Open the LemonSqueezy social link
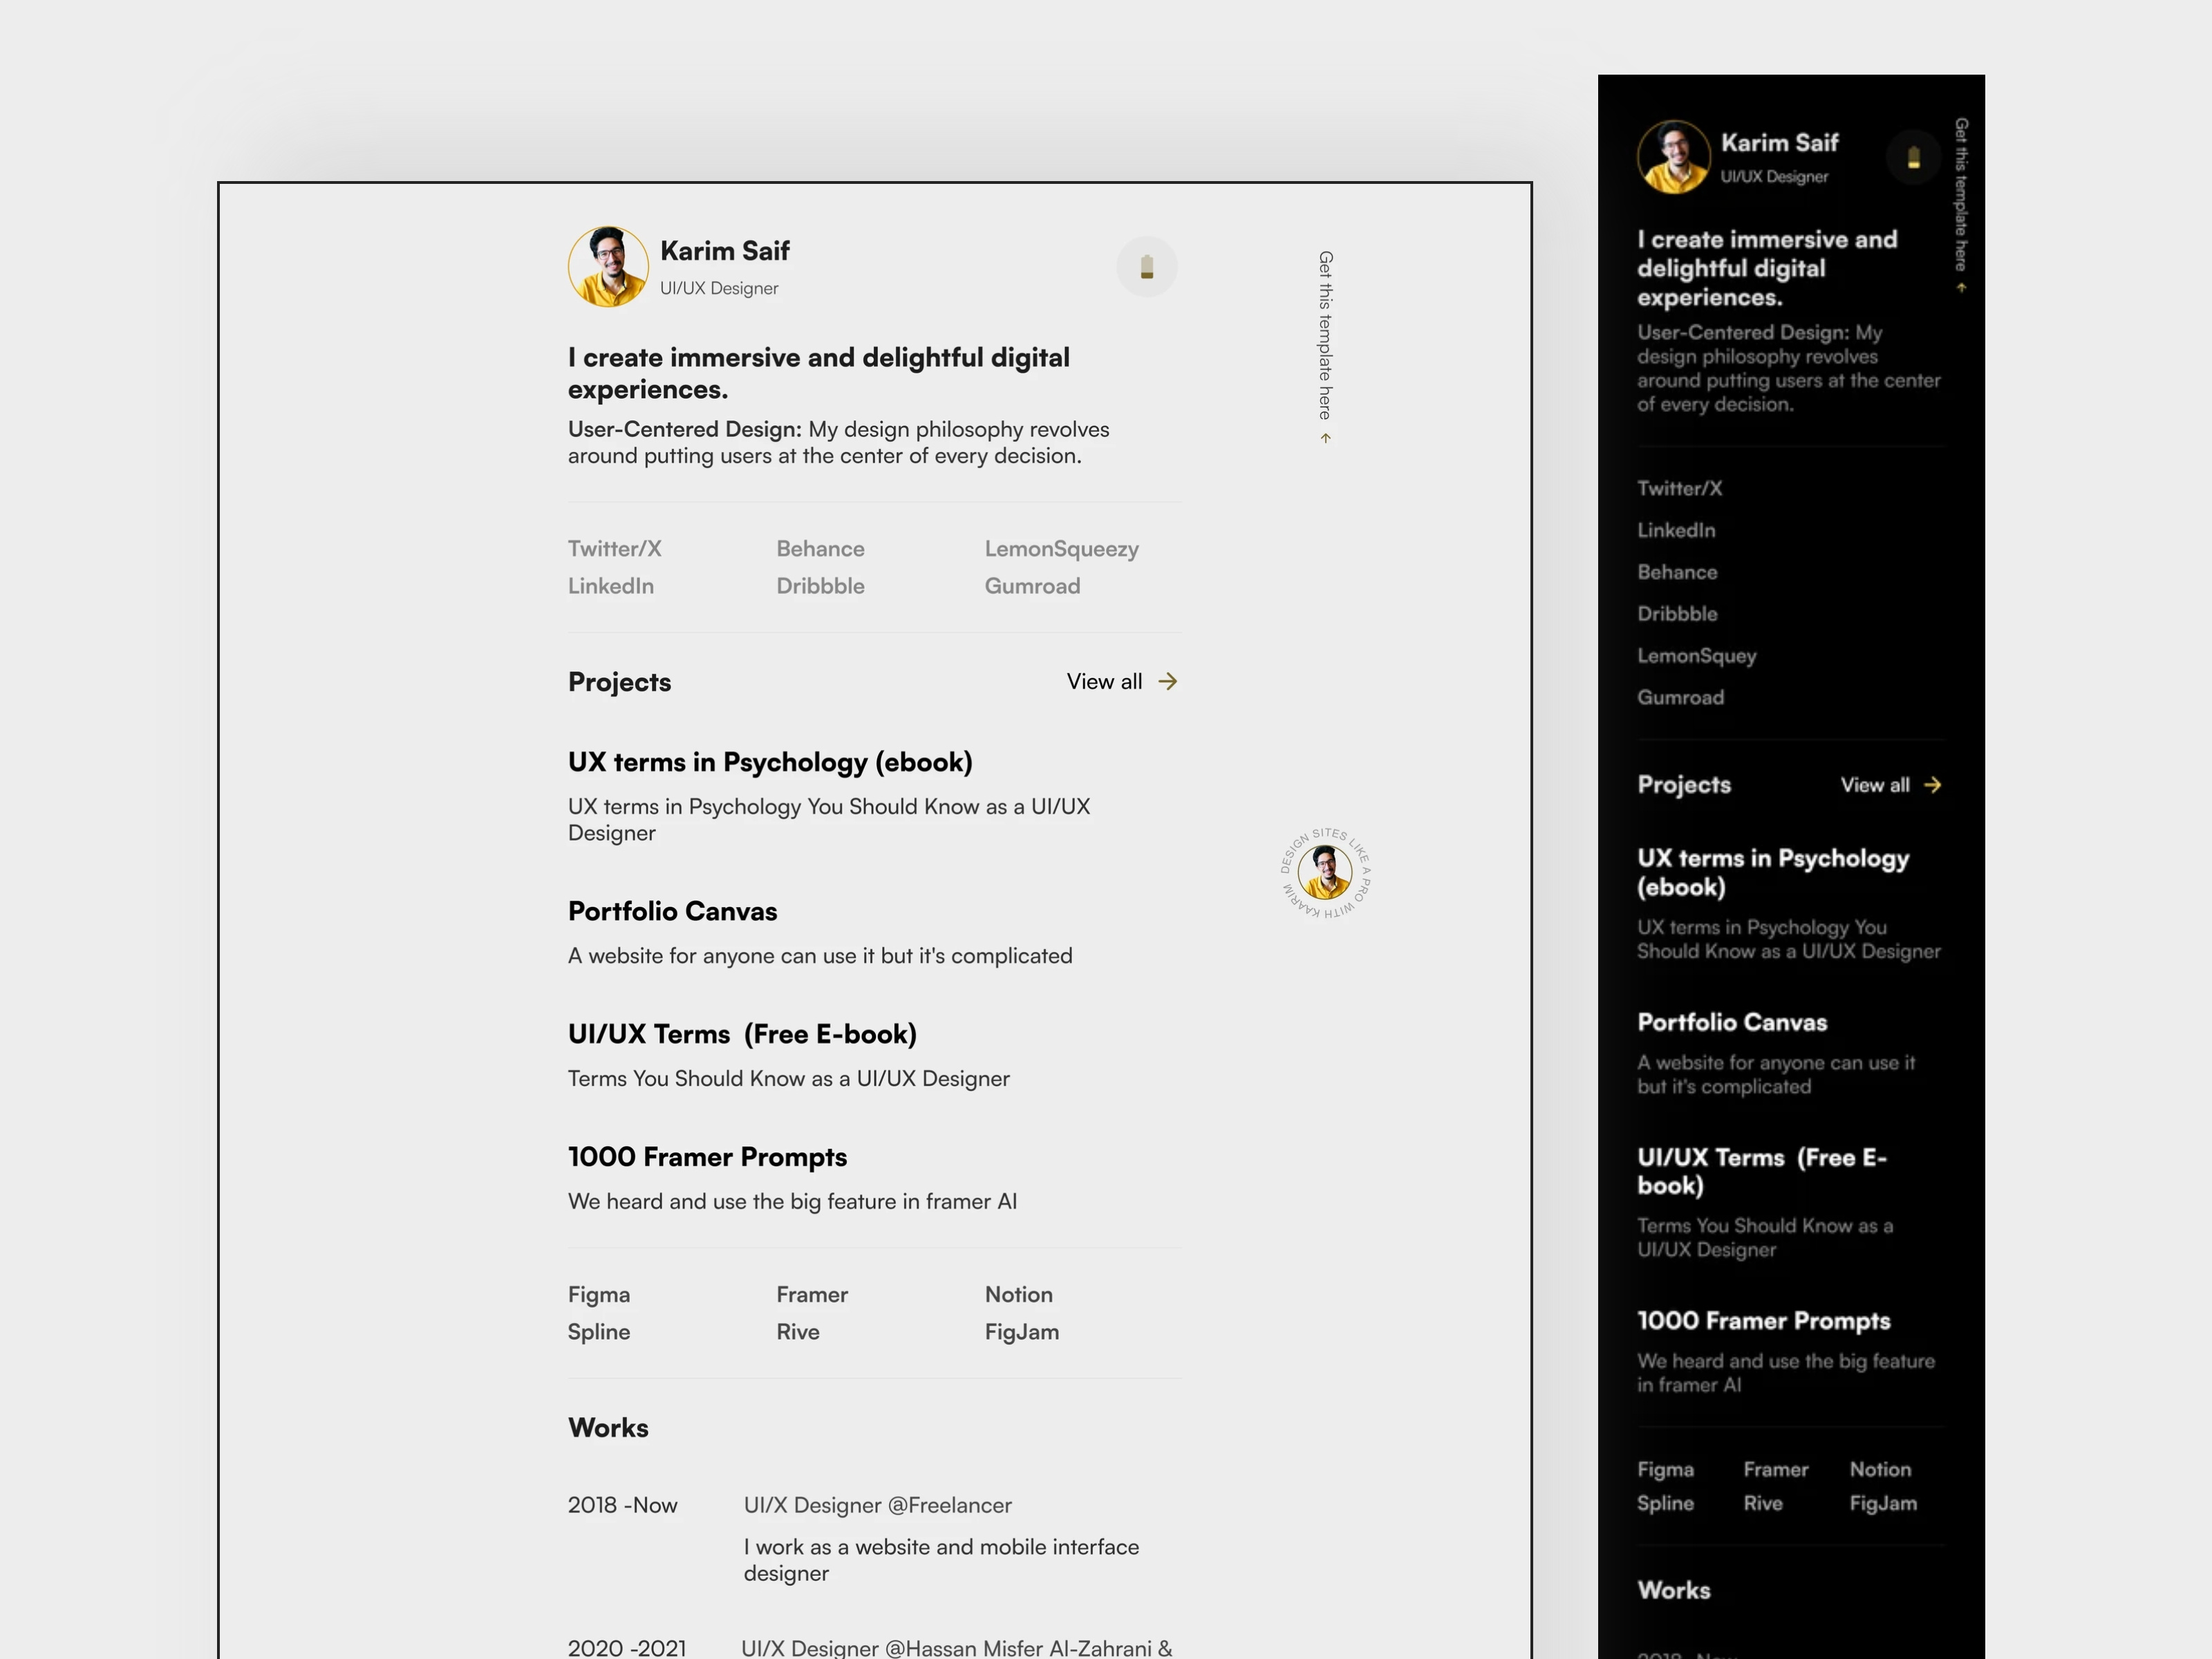 tap(1061, 548)
